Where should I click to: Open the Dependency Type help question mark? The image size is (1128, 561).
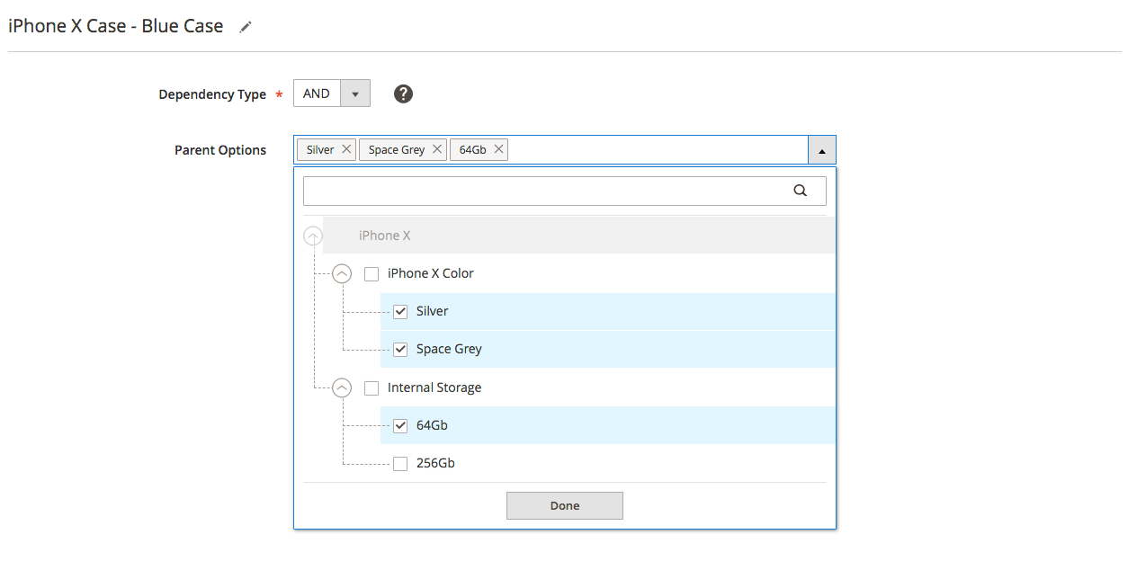404,93
